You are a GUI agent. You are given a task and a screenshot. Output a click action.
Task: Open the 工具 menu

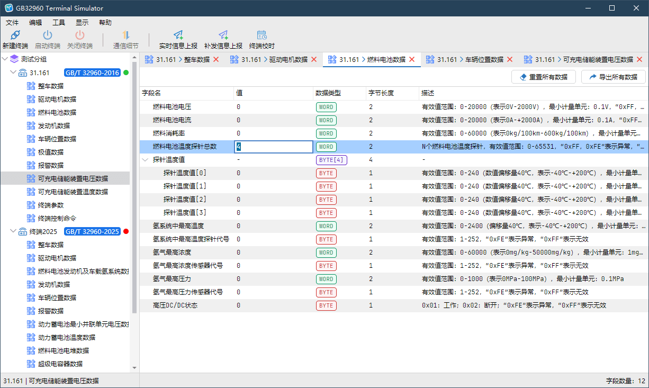[x=58, y=22]
